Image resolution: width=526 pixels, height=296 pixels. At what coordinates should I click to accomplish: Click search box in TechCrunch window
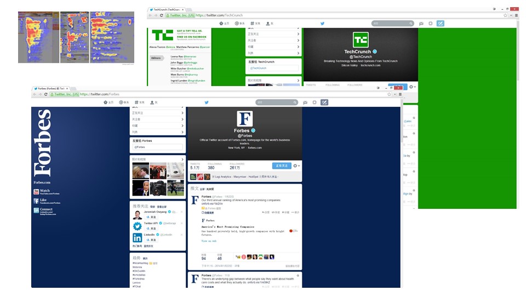pyautogui.click(x=392, y=24)
